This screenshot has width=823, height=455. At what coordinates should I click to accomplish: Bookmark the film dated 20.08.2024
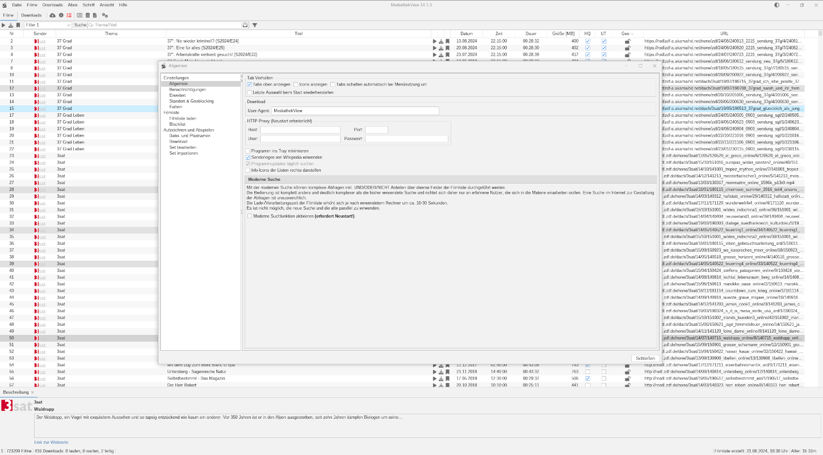447,48
